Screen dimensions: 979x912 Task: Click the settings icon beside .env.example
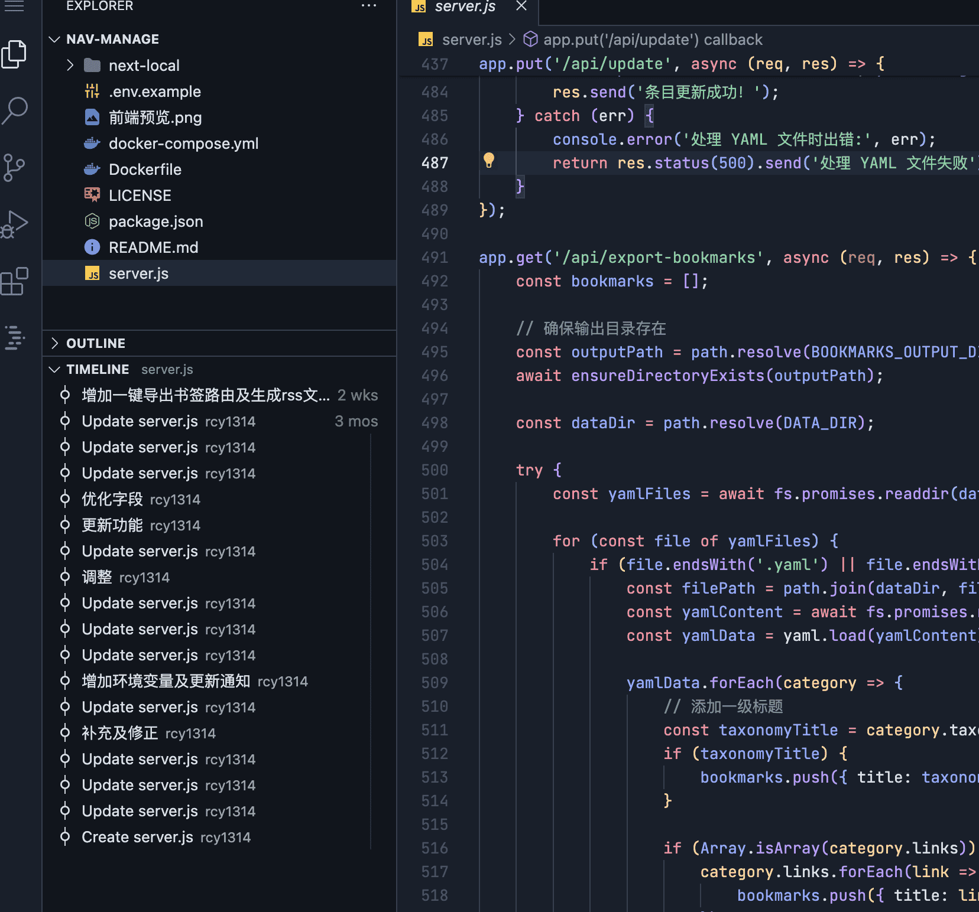pyautogui.click(x=92, y=91)
